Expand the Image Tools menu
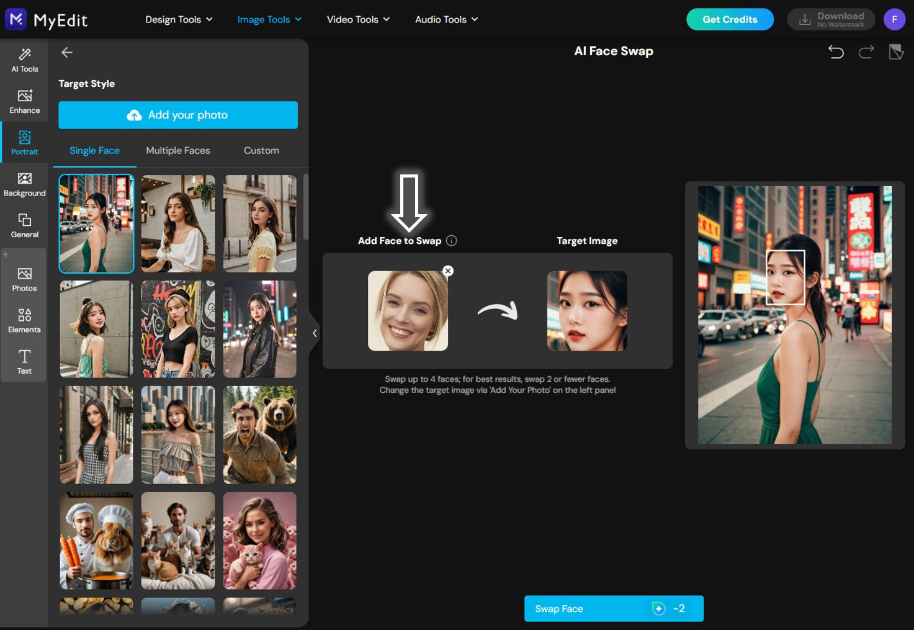This screenshot has width=914, height=630. (x=269, y=19)
